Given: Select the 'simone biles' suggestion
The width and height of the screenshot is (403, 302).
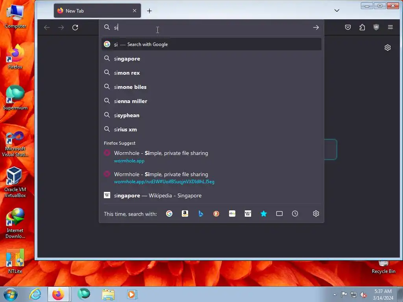Looking at the screenshot, I should click(211, 87).
